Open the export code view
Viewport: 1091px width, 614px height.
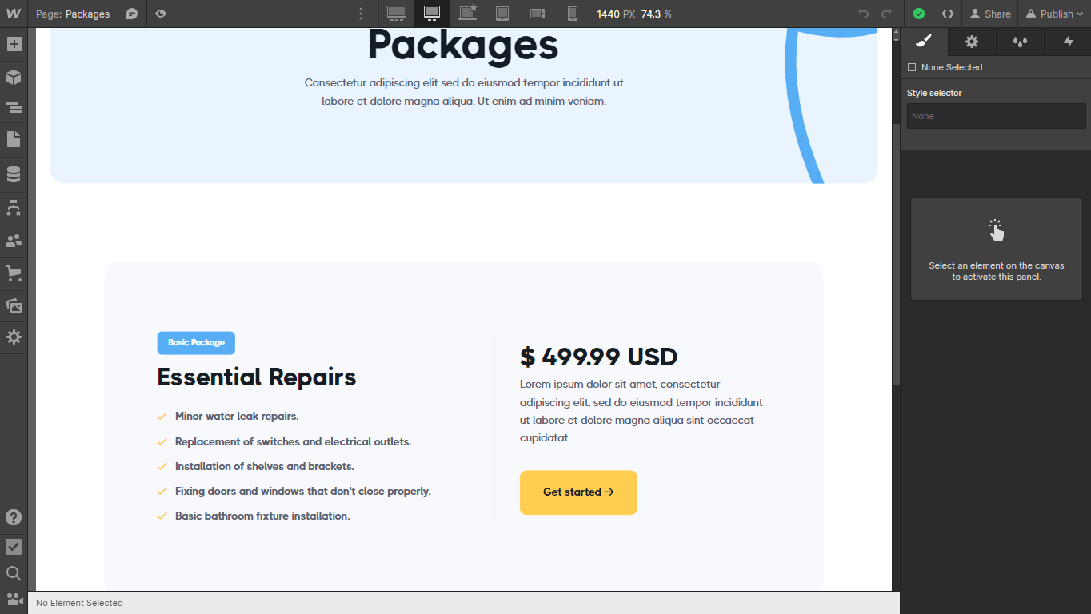947,14
